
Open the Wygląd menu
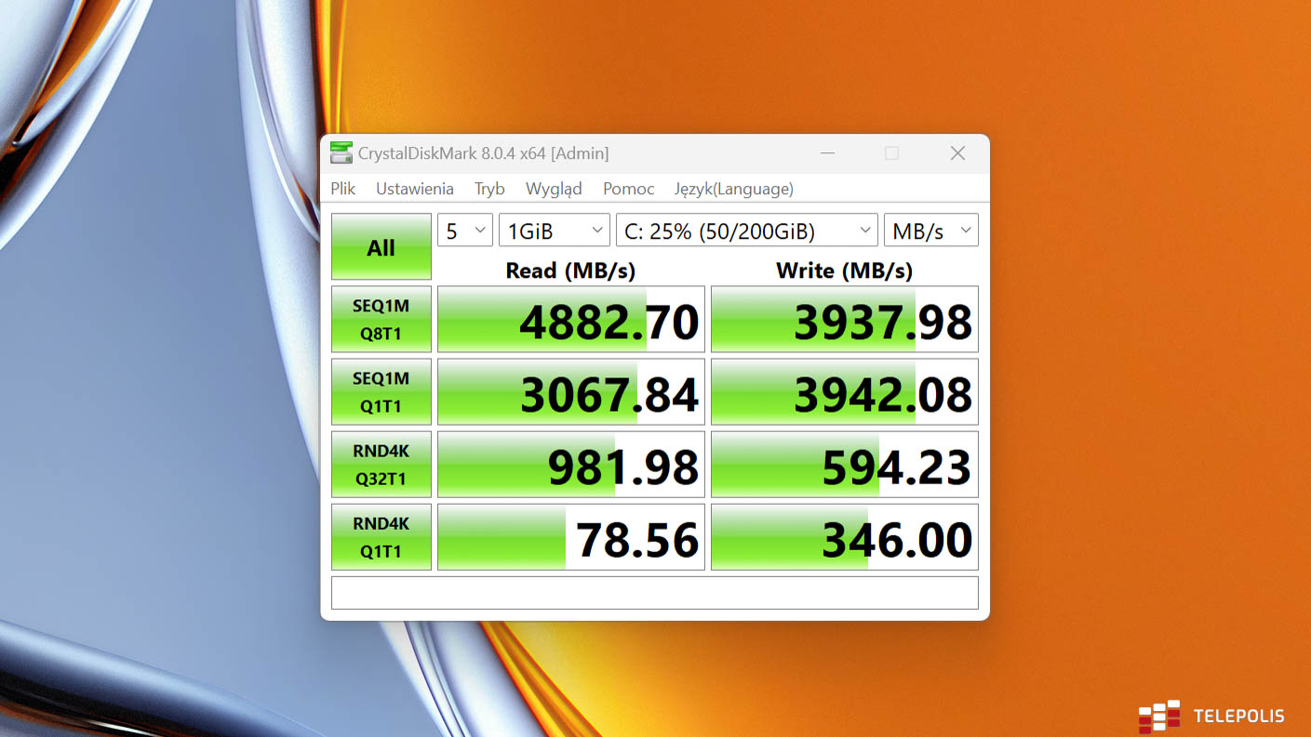pyautogui.click(x=554, y=189)
